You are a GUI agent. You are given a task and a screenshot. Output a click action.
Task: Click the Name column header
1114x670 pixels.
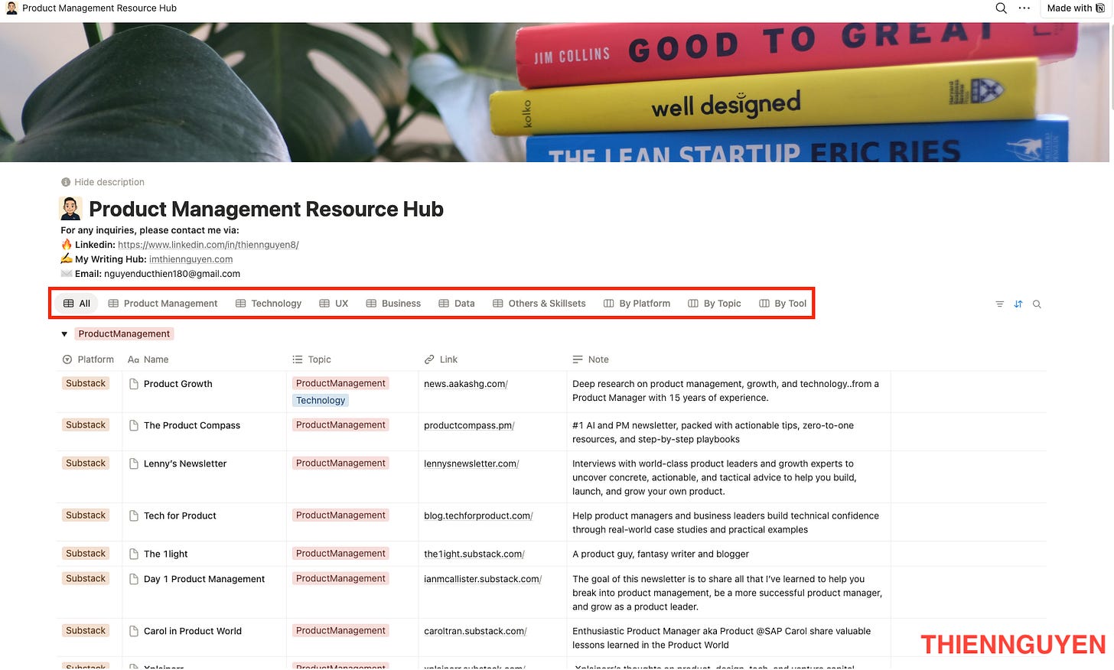[148, 359]
